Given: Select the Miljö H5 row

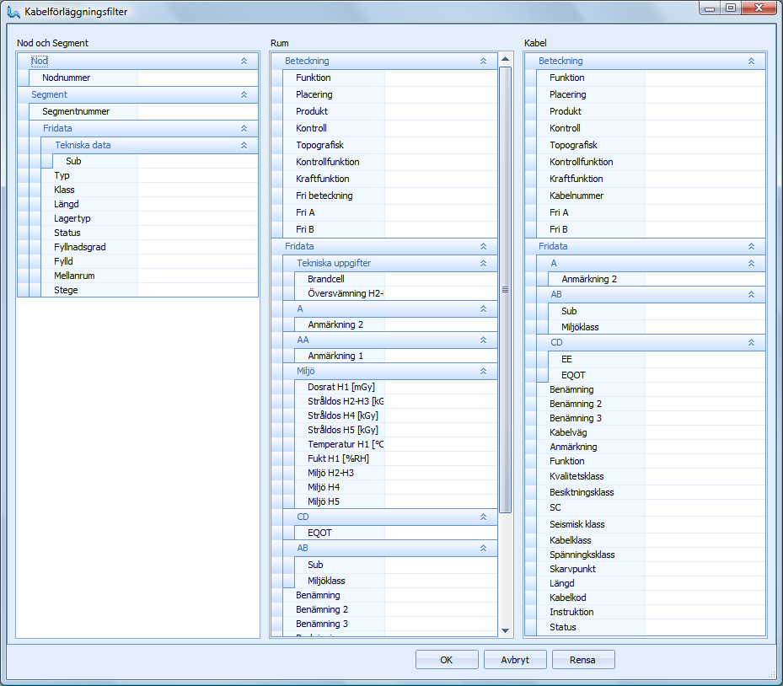Looking at the screenshot, I should pos(396,501).
